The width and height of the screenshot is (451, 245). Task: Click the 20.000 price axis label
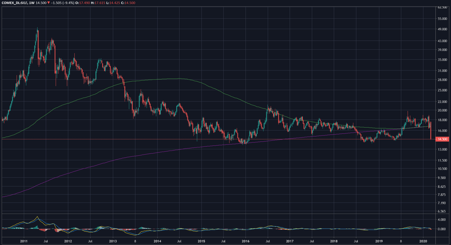[x=442, y=111]
